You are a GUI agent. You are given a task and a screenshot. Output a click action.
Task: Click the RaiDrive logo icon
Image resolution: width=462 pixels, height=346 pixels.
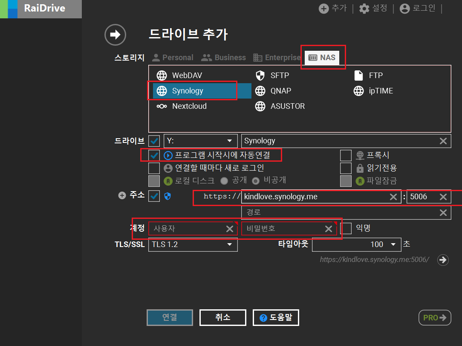(x=9, y=9)
